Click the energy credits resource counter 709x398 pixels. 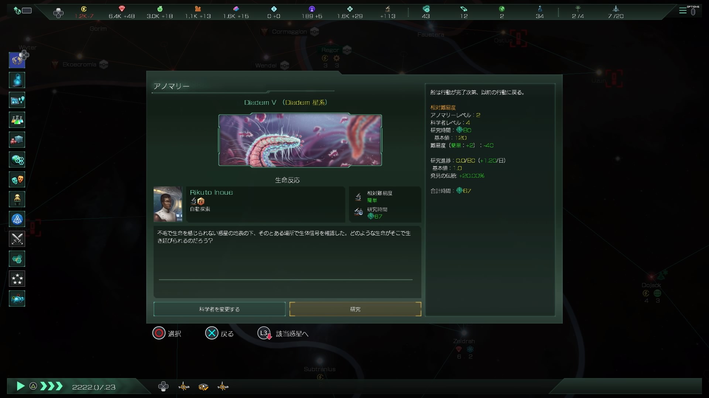(x=84, y=13)
